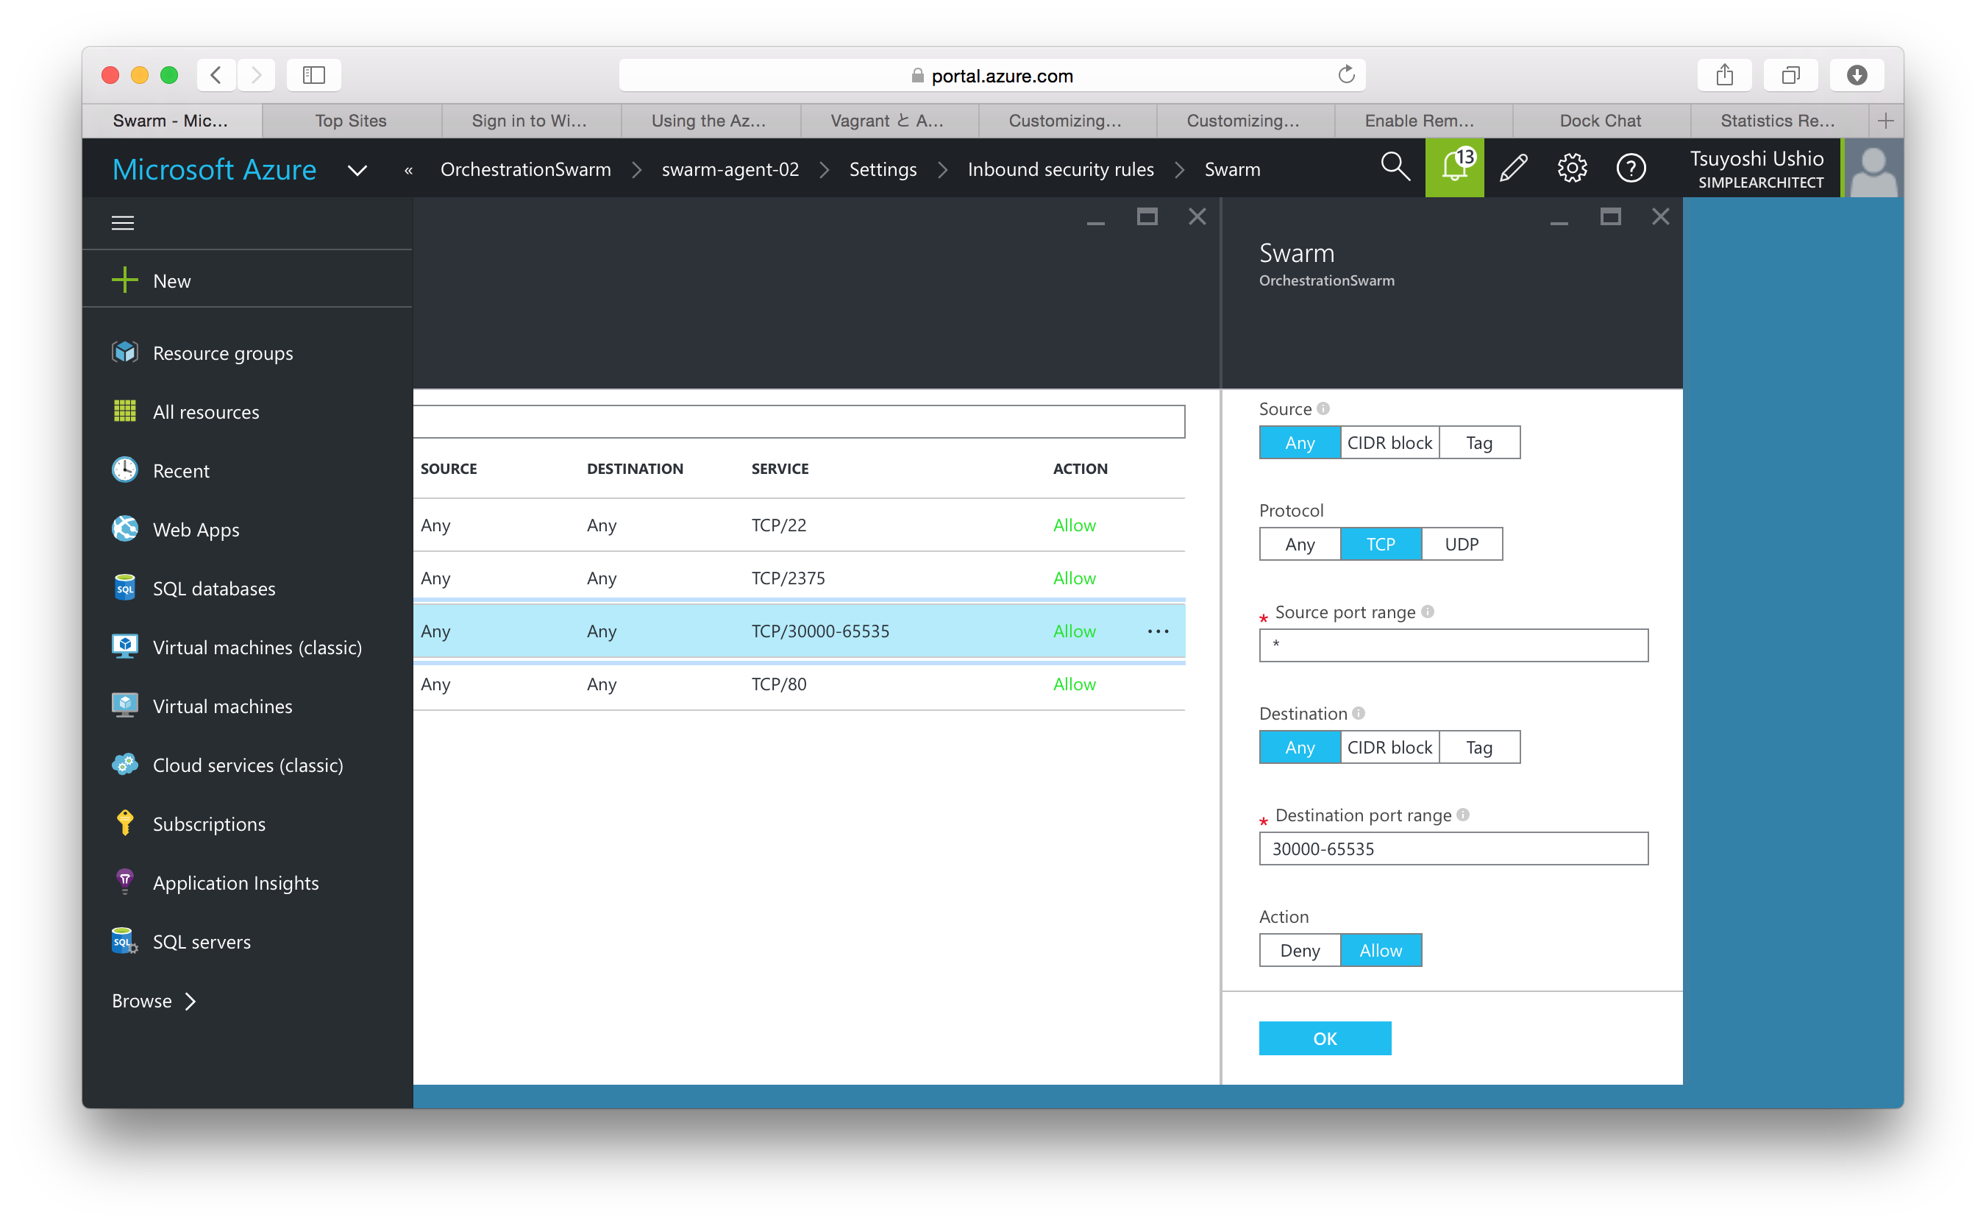Select Source CIDR block option

(1389, 443)
